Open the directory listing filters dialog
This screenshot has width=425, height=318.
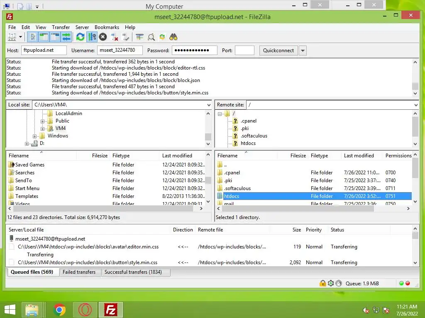[x=140, y=37]
